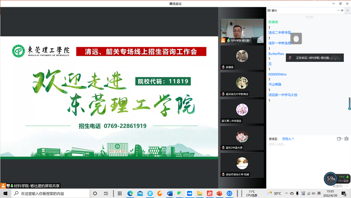Expand the system tray hidden icons chevron
The image size is (351, 198).
coord(286,194)
